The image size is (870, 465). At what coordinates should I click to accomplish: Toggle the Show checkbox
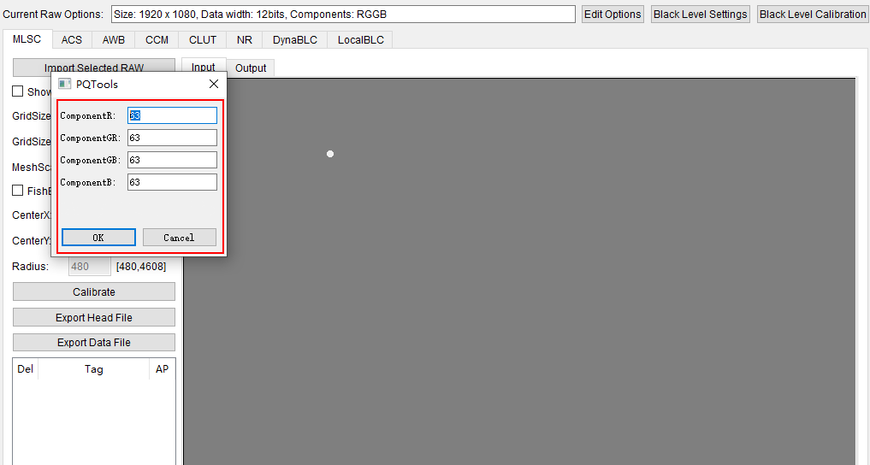[x=18, y=91]
